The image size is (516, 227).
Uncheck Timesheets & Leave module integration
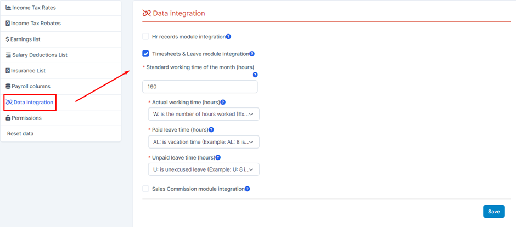tap(145, 54)
